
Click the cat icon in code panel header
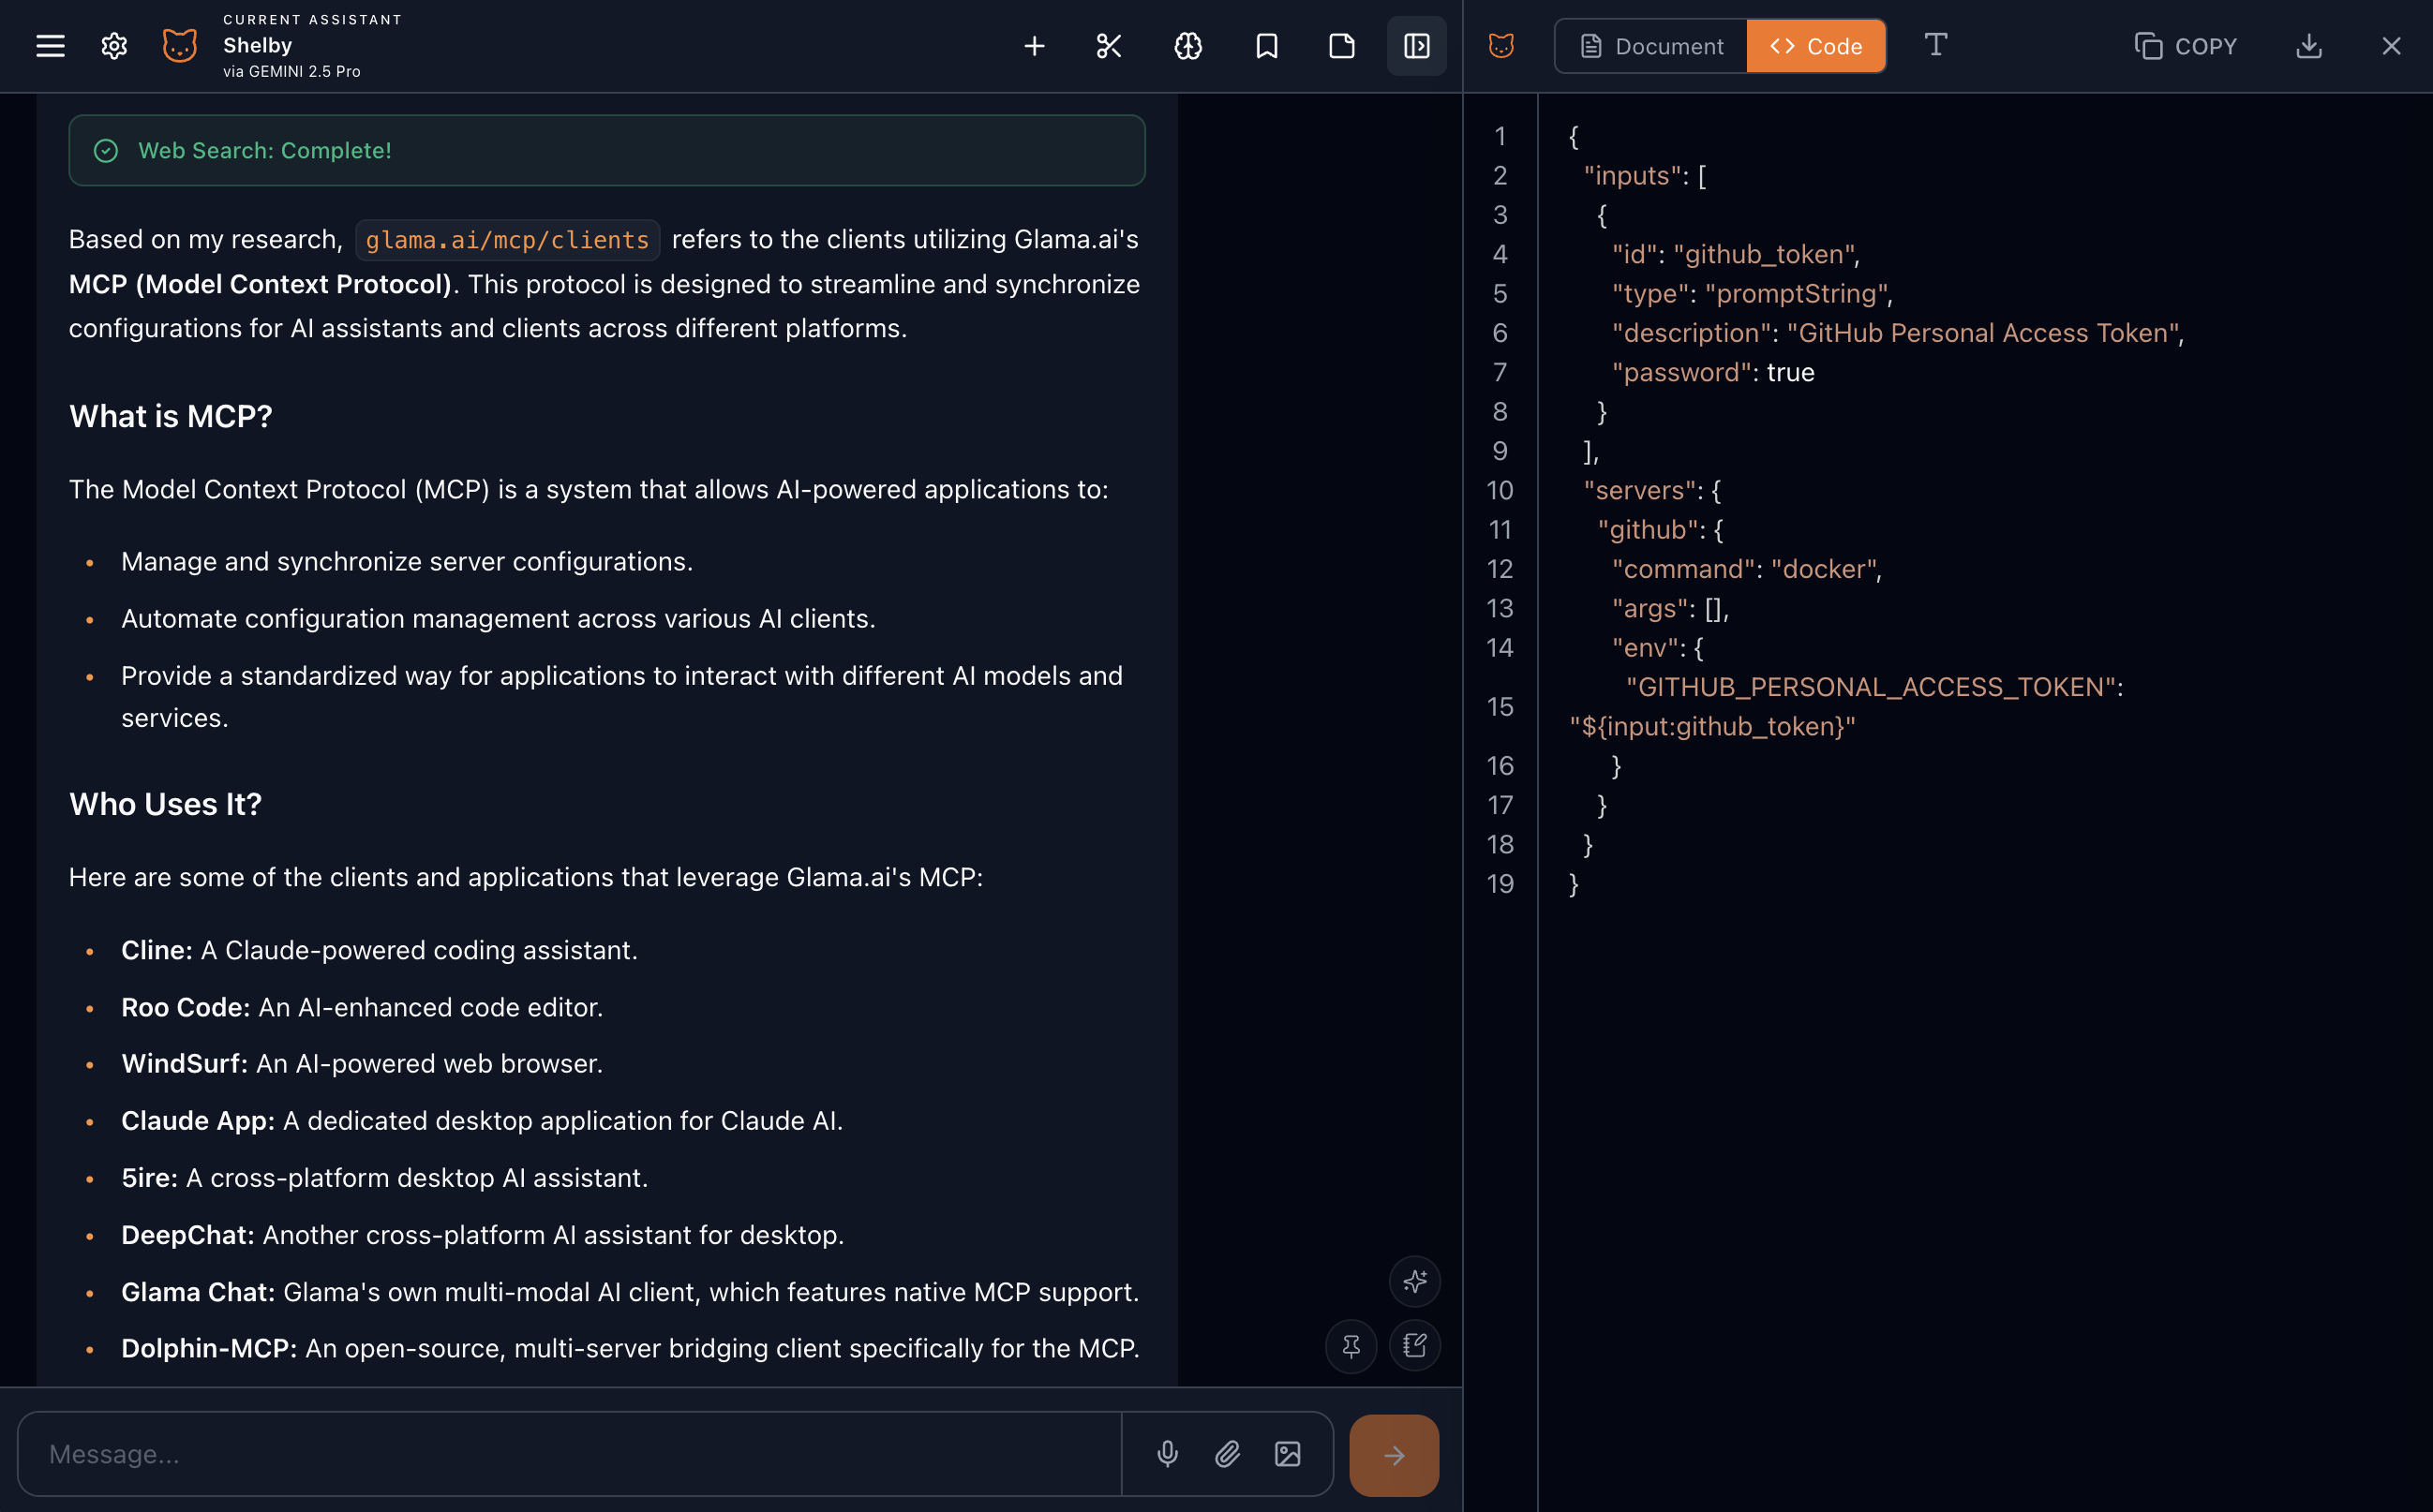(x=1500, y=46)
